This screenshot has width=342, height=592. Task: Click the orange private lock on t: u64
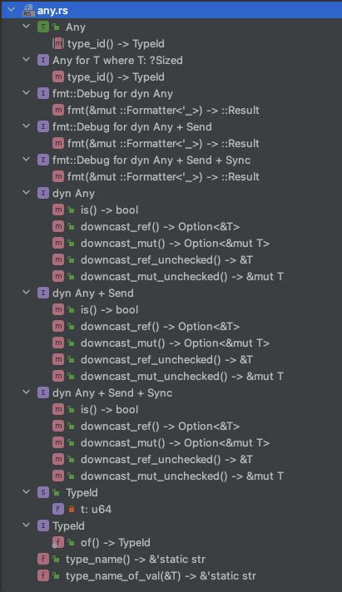pyautogui.click(x=71, y=509)
